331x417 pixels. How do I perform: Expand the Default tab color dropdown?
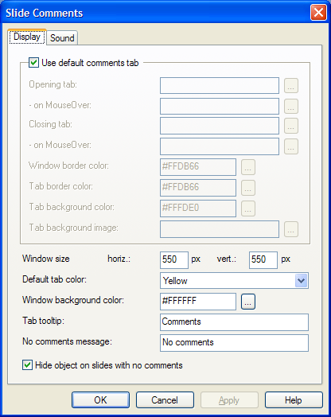(x=302, y=281)
